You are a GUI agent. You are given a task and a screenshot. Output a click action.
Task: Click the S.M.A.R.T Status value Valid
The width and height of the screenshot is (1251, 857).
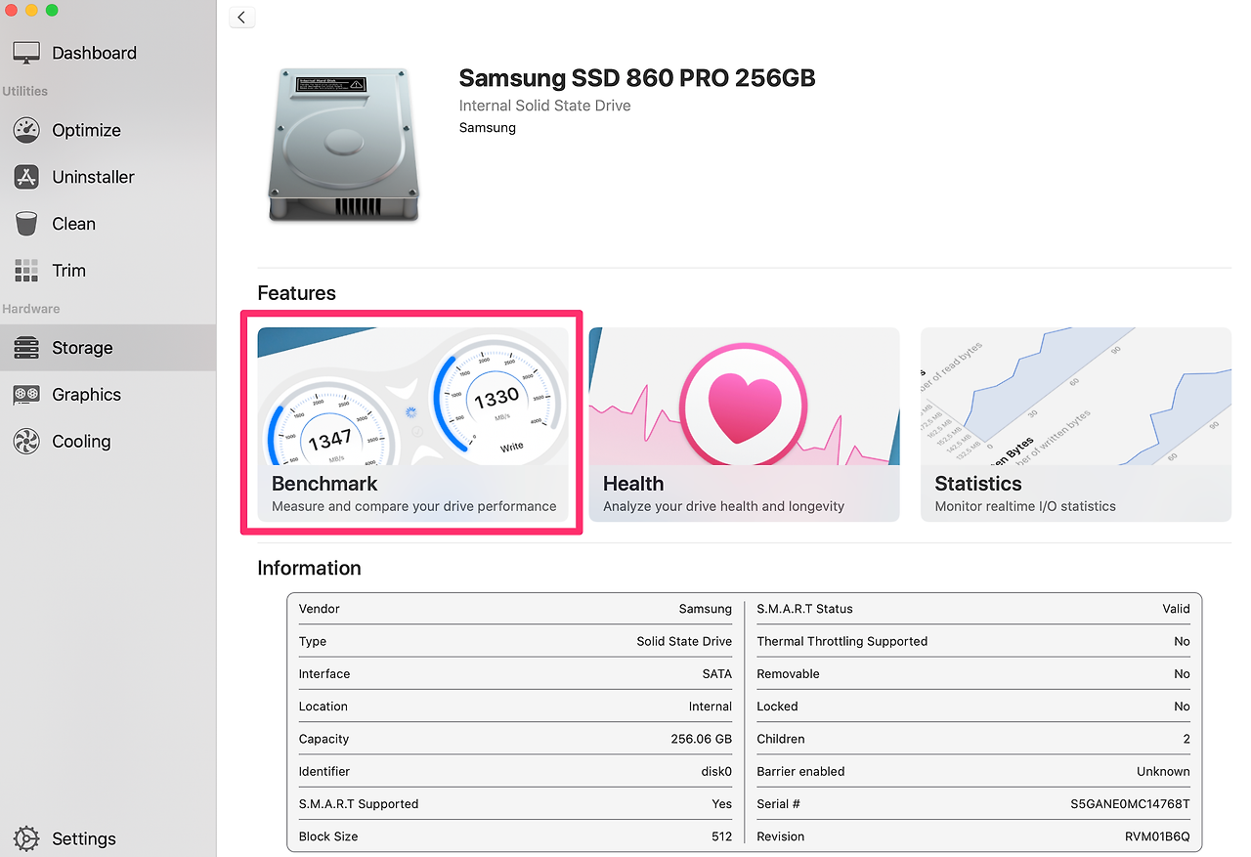[1176, 609]
